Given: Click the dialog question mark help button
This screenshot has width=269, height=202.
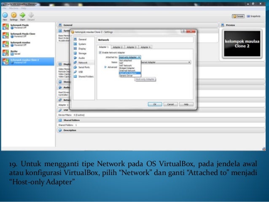Looking at the screenshot, I should coord(183,31).
